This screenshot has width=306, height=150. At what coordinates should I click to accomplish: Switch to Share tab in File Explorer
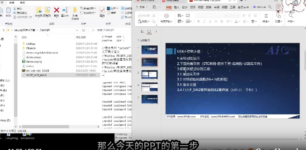coord(12,3)
